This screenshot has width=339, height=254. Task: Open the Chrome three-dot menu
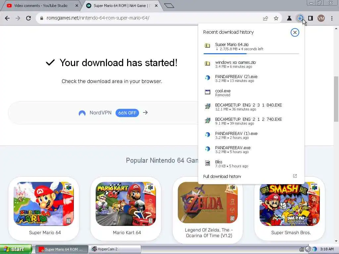pos(332,19)
